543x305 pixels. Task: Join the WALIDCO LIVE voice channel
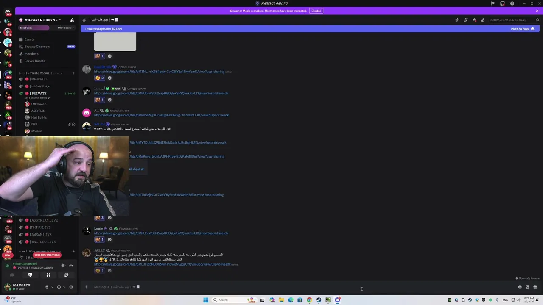47,242
